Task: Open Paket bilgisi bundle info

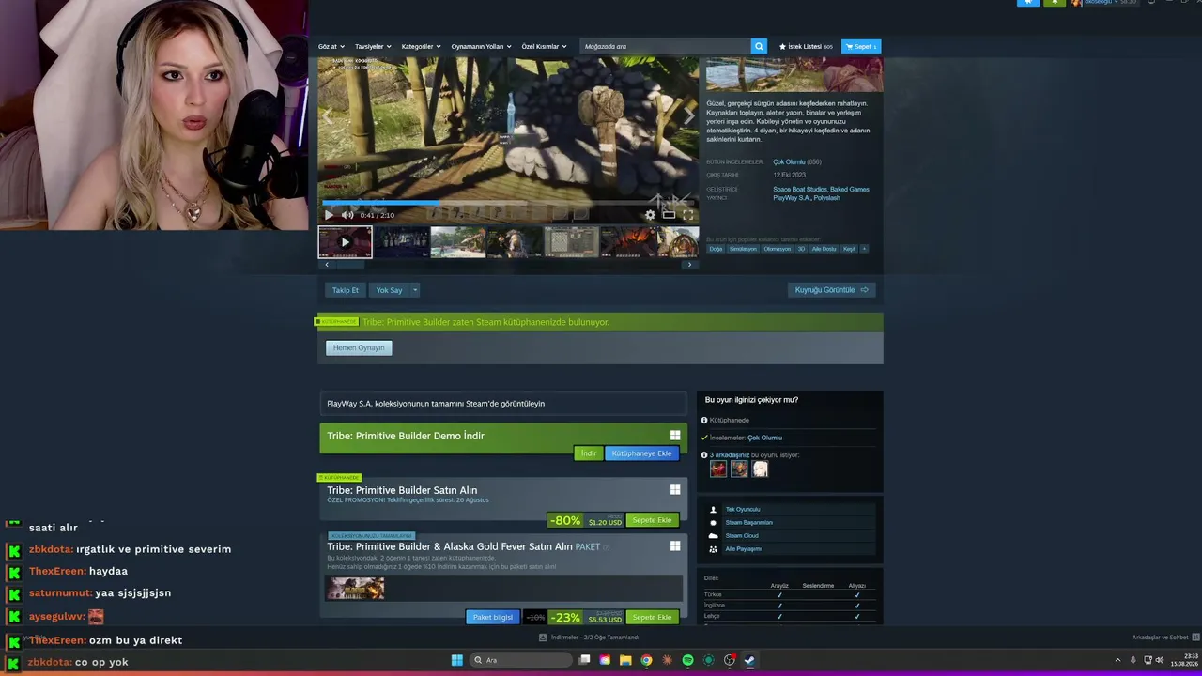Action: (492, 617)
